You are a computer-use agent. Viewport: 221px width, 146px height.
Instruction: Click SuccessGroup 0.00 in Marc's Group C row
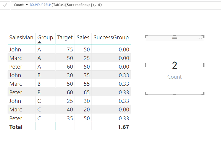tap(124, 110)
